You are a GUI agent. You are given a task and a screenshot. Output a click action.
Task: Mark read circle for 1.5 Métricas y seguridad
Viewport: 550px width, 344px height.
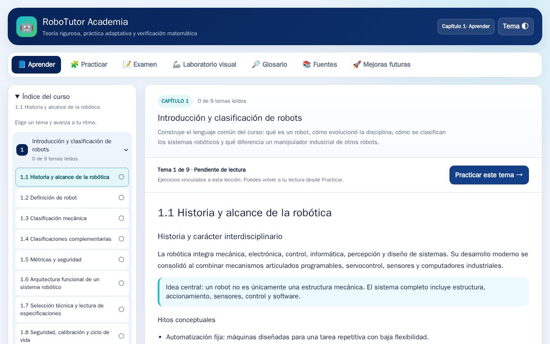click(121, 259)
